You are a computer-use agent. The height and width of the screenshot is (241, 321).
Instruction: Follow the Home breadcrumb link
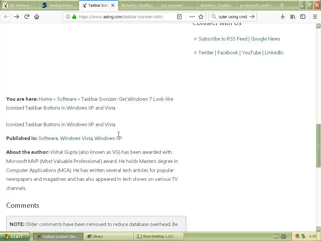point(45,99)
